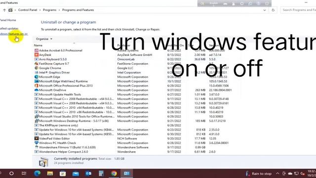Click the 10/1/2022 installed date cell
Image resolution: width=316 pixels, height=178 pixels.
pyautogui.click(x=174, y=81)
